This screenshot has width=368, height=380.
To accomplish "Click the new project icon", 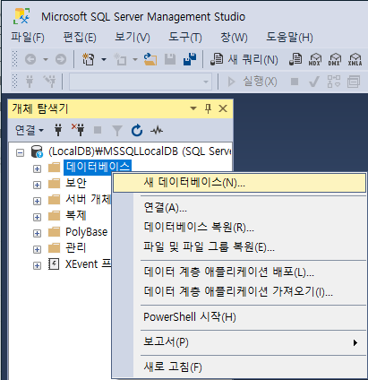I will [x=89, y=59].
